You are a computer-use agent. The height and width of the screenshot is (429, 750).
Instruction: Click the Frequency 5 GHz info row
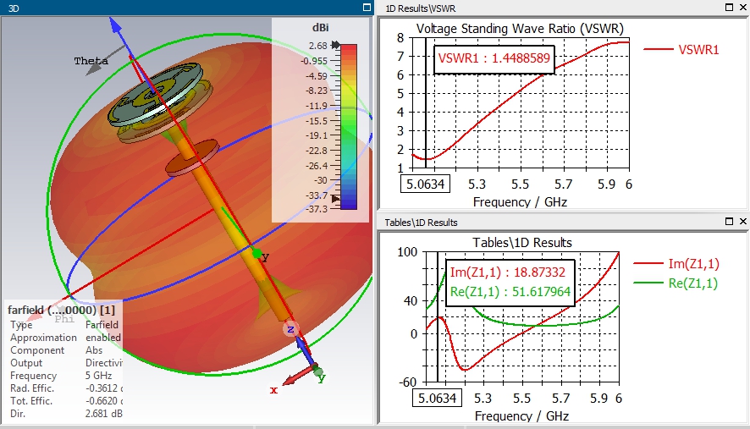tap(61, 376)
